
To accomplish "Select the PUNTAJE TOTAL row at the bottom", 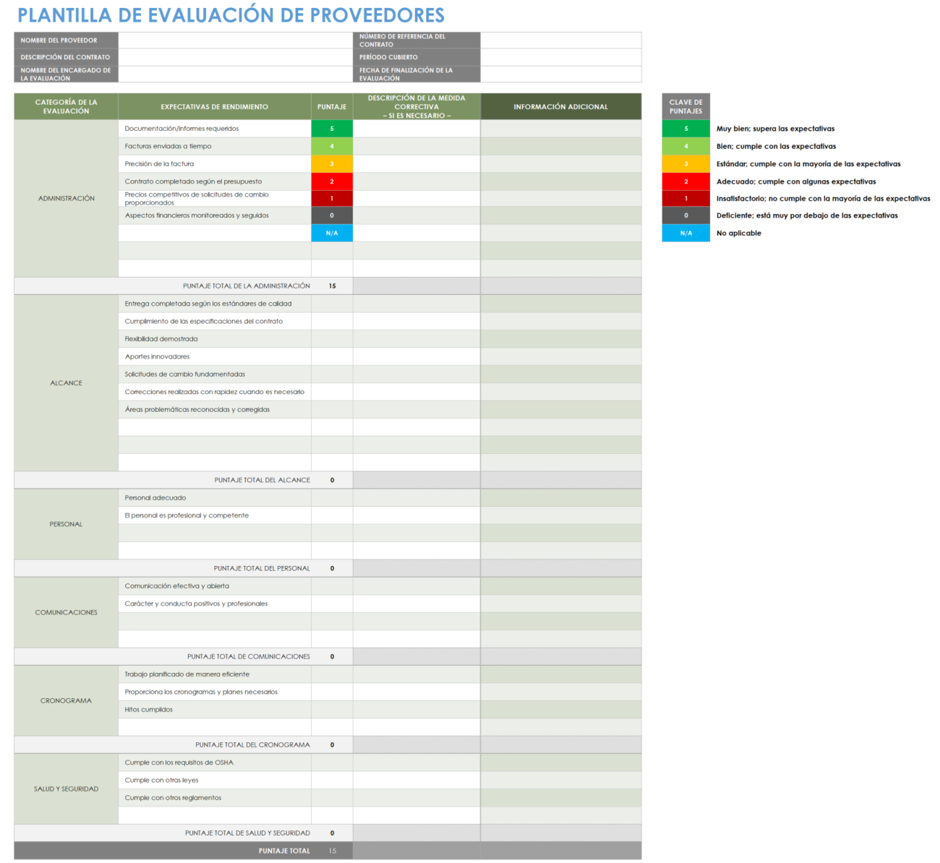I will pos(286,851).
